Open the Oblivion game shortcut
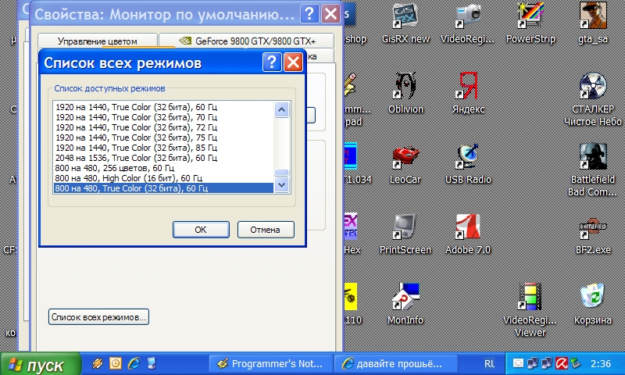625x375 pixels. [404, 86]
